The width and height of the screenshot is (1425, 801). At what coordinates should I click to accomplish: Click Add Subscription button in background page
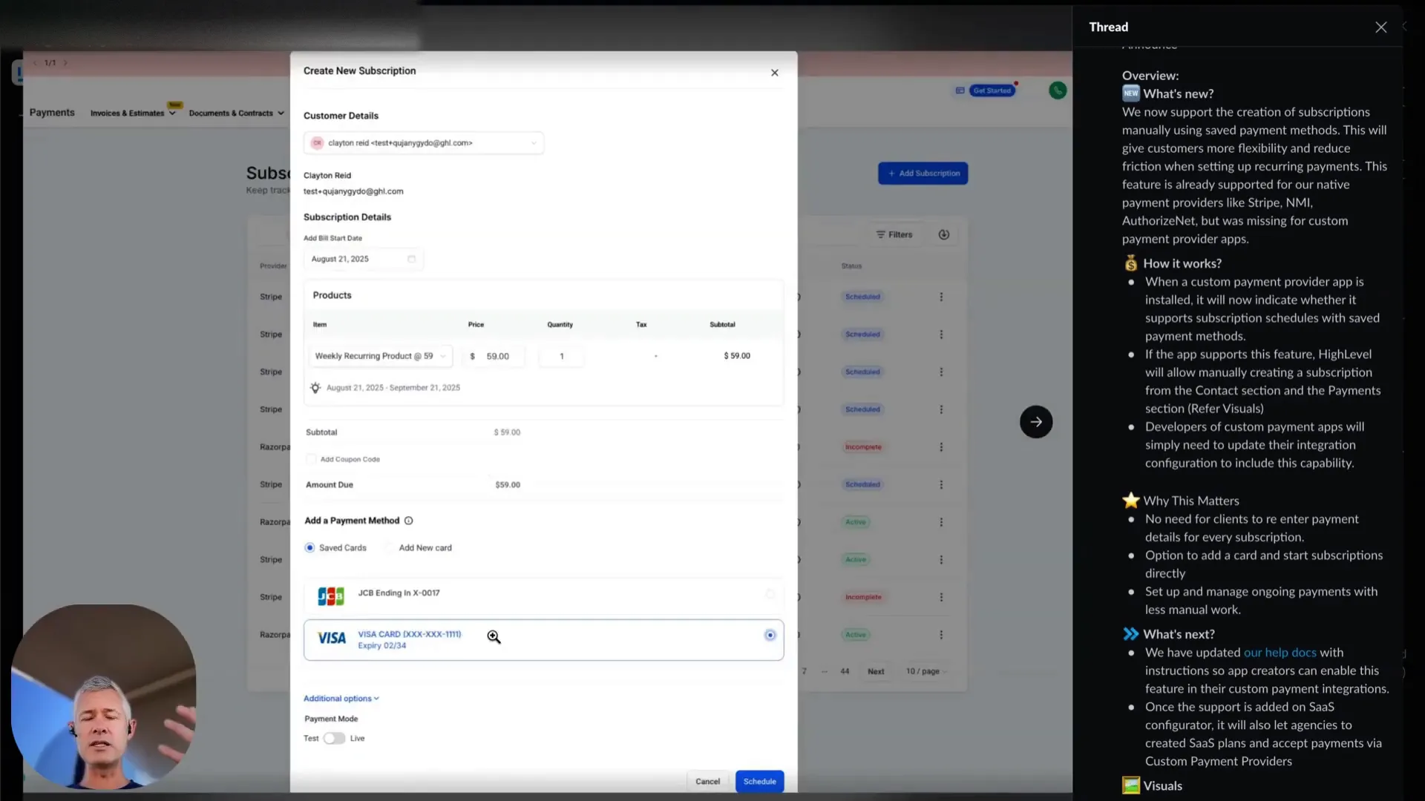(923, 174)
